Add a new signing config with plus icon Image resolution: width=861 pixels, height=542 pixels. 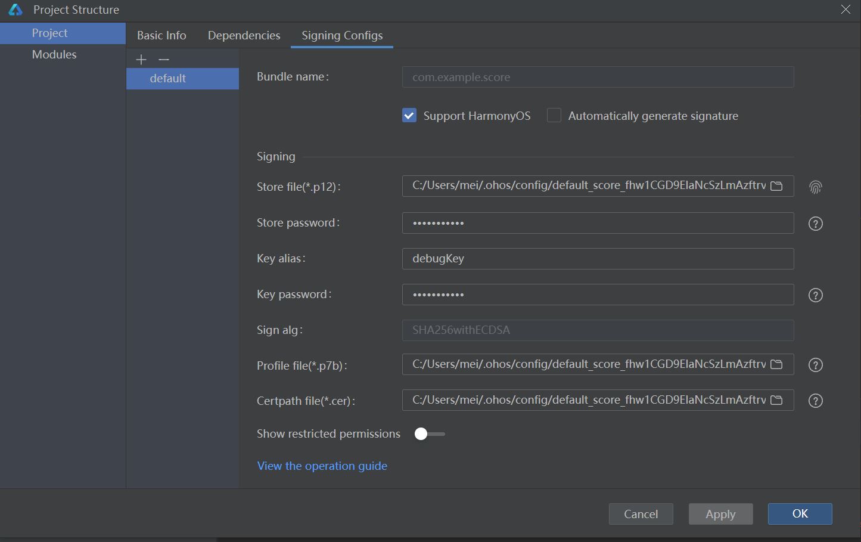pos(141,60)
